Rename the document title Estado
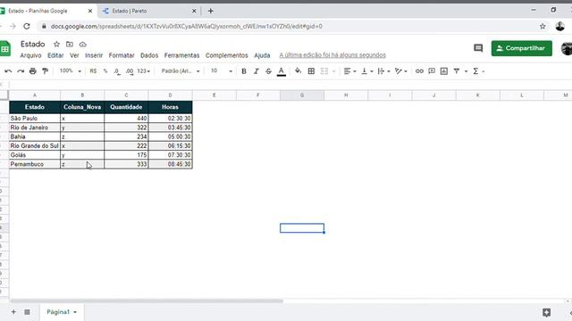Image resolution: width=572 pixels, height=321 pixels. pos(32,44)
